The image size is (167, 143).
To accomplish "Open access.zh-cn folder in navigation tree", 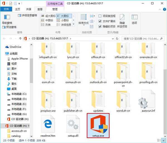I will tap(17, 131).
